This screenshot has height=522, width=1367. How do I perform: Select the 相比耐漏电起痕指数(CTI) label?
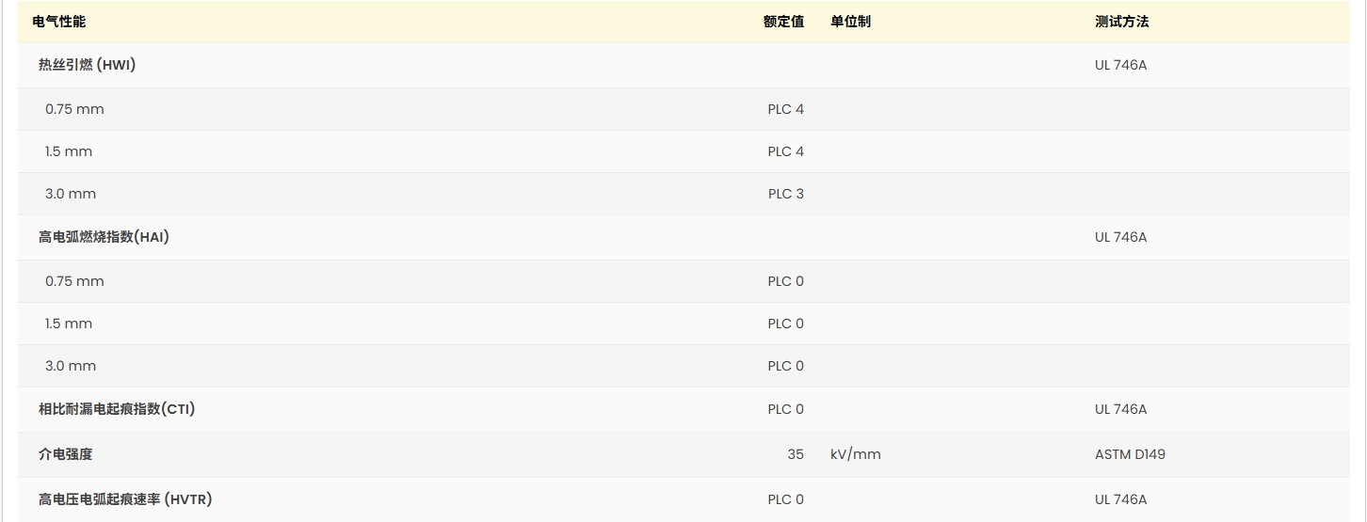pyautogui.click(x=117, y=409)
